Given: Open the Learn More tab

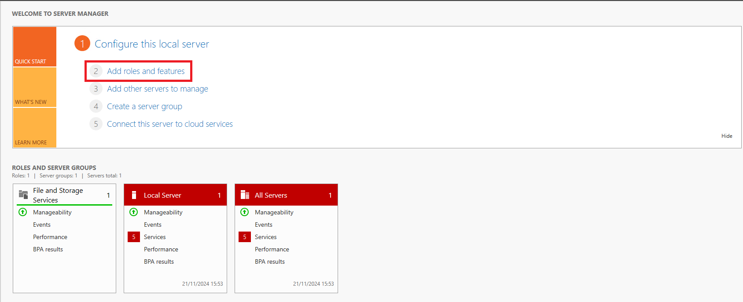Looking at the screenshot, I should [x=35, y=128].
